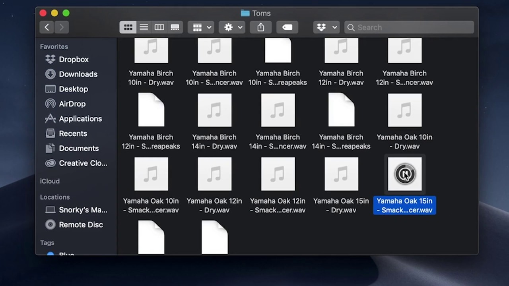Open Desktop in the sidebar
The image size is (509, 286).
pyautogui.click(x=66, y=89)
